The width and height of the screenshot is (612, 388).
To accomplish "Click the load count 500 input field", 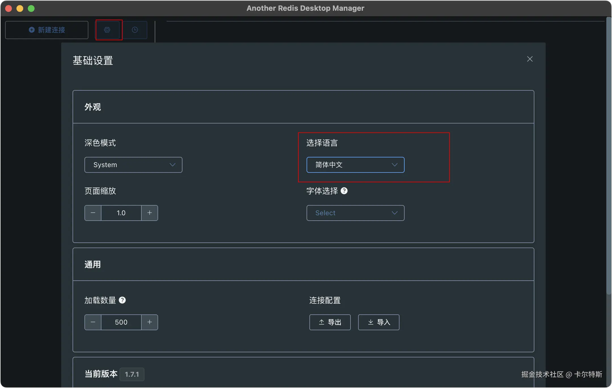I will click(121, 322).
